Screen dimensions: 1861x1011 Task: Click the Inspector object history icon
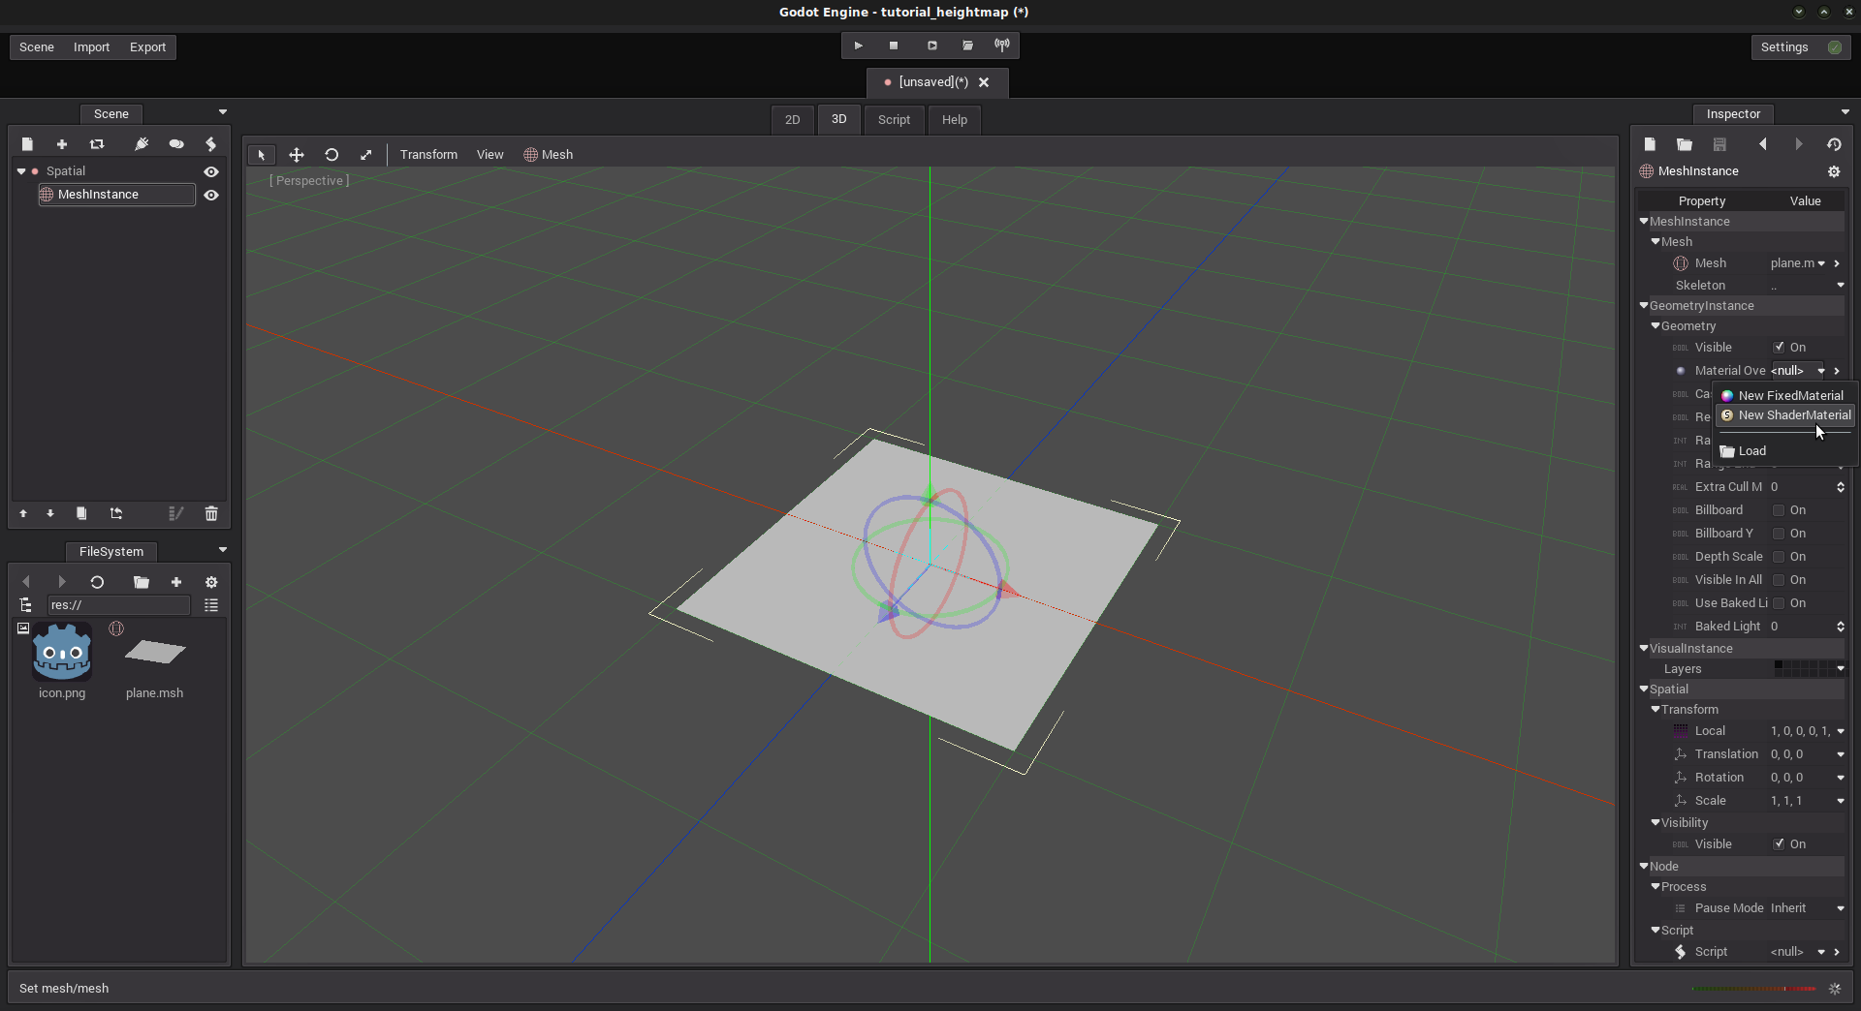point(1834,144)
